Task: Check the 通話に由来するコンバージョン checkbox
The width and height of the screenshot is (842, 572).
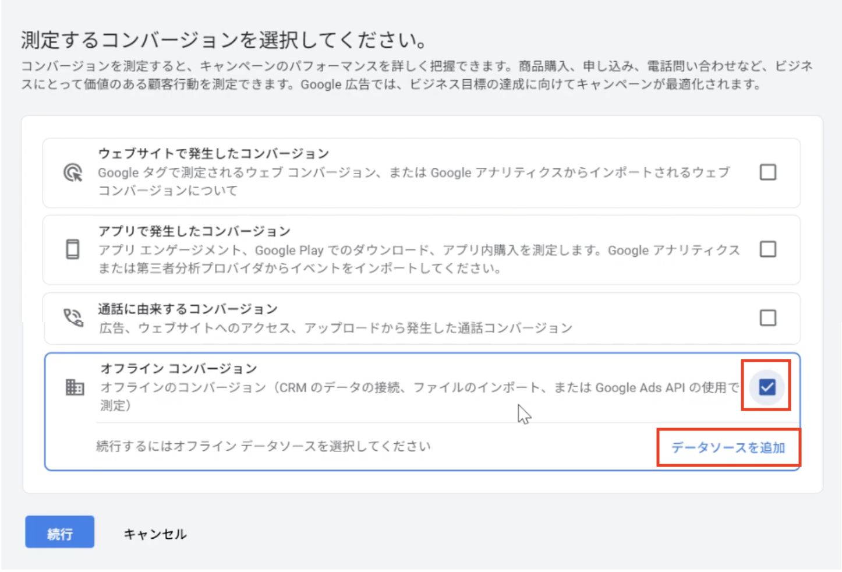Action: coord(767,318)
